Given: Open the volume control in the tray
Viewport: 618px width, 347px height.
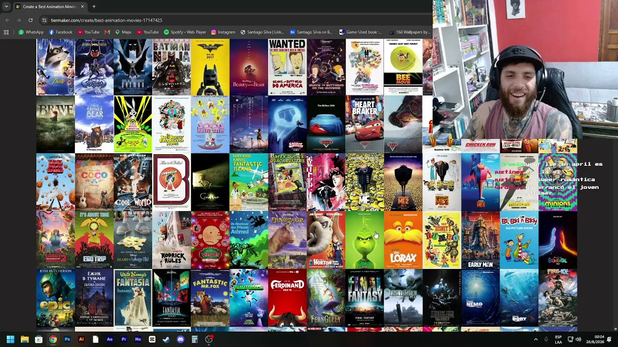Looking at the screenshot, I should (578, 339).
